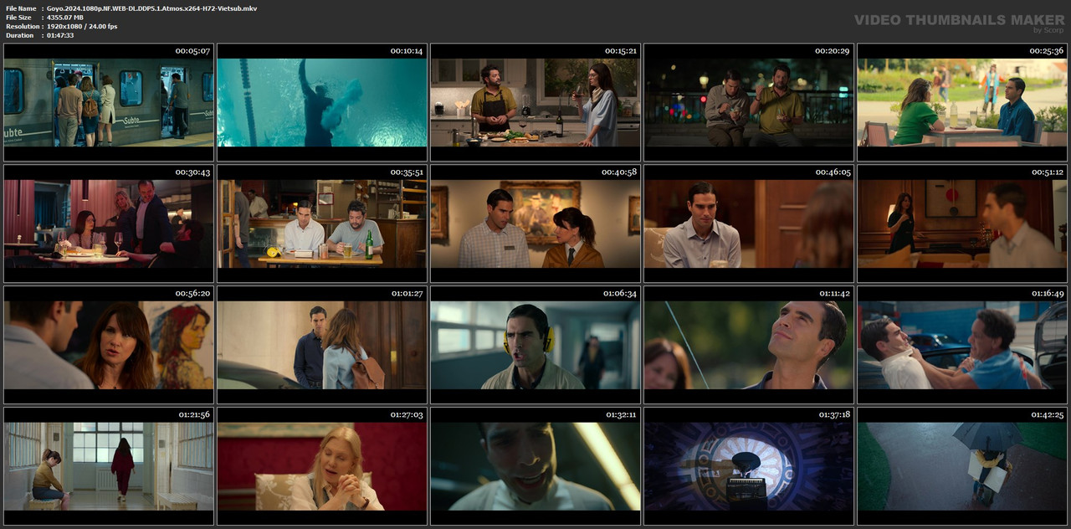The width and height of the screenshot is (1071, 529).
Task: Click the yellow earmuffs thumbnail 01:06:34
Action: (535, 345)
